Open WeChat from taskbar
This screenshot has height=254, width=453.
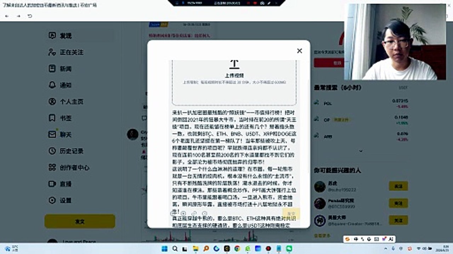(289, 249)
